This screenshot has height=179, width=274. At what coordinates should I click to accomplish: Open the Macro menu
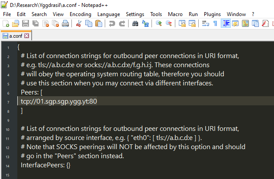tap(175, 14)
